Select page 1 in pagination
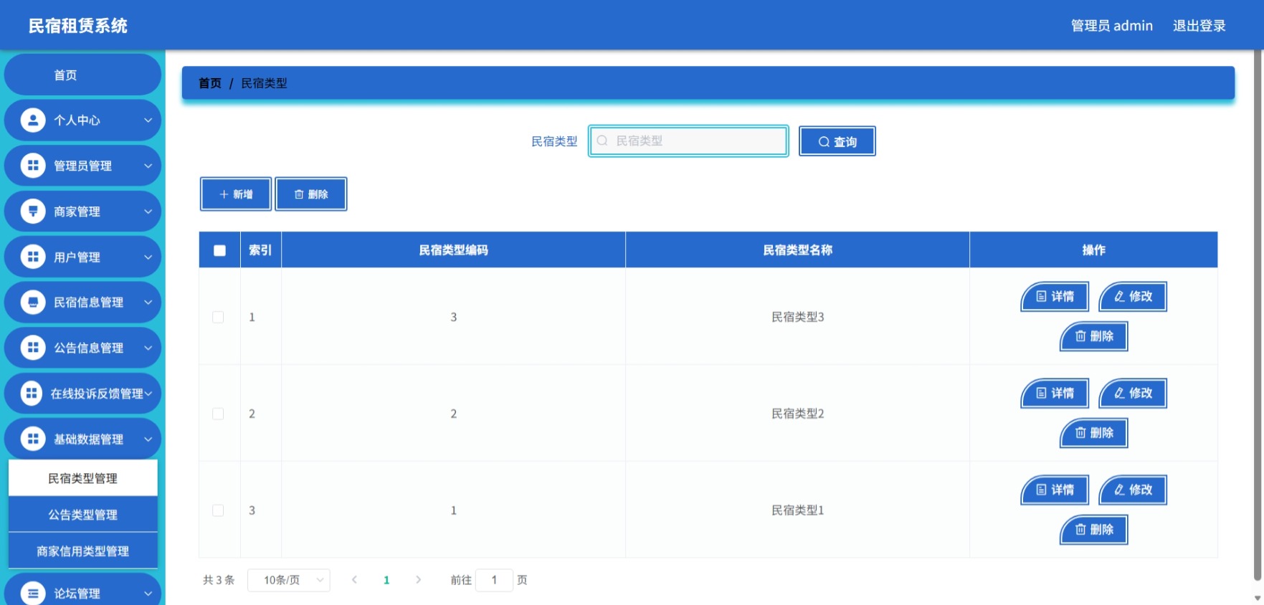Image resolution: width=1264 pixels, height=605 pixels. (386, 580)
